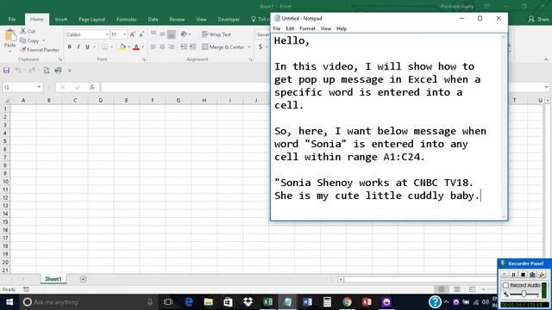This screenshot has width=552, height=310.
Task: Enable the Record Audio checkbox
Action: [506, 285]
